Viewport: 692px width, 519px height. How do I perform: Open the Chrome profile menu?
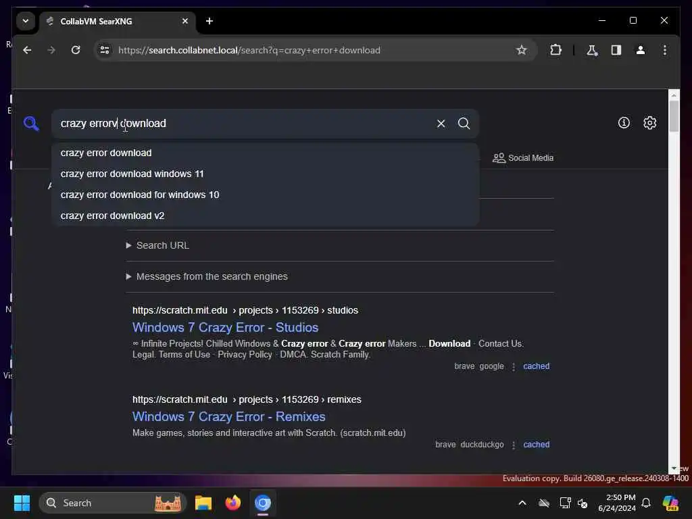[641, 50]
